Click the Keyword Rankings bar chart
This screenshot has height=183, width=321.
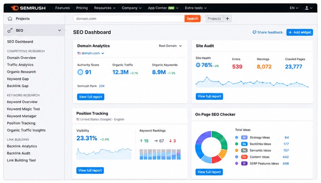click(160, 154)
